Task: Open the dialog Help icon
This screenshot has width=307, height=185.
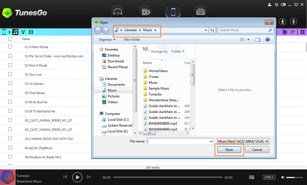Action: (x=268, y=40)
